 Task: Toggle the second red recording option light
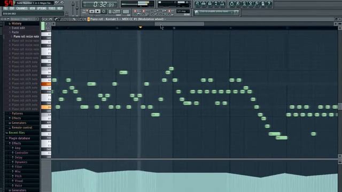coord(144,11)
